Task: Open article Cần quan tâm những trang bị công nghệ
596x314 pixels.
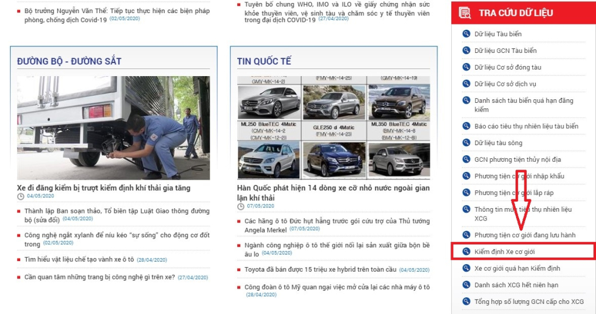Action: [100, 277]
